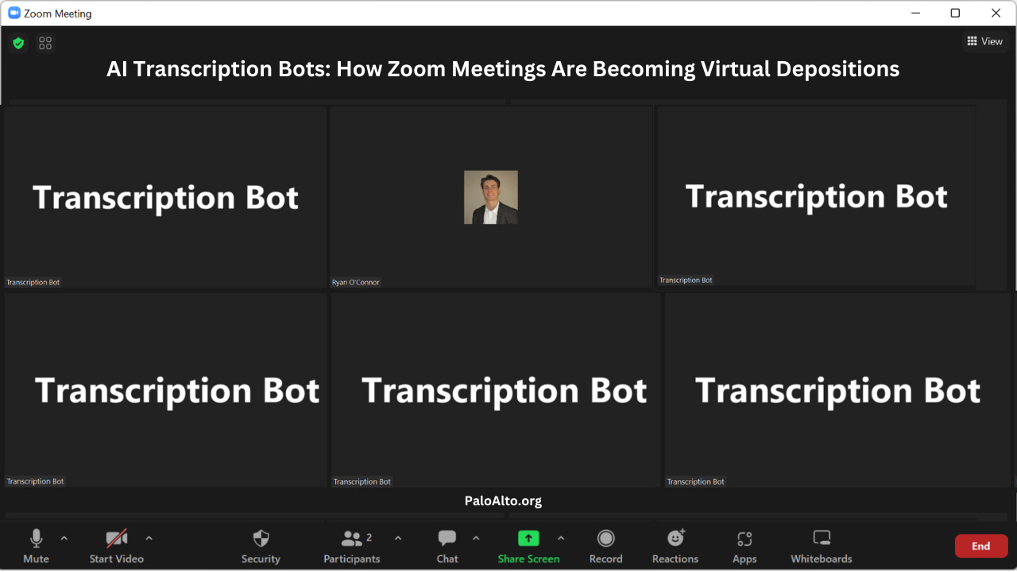
Task: Expand share options arrow beside Share Screen
Action: [561, 538]
